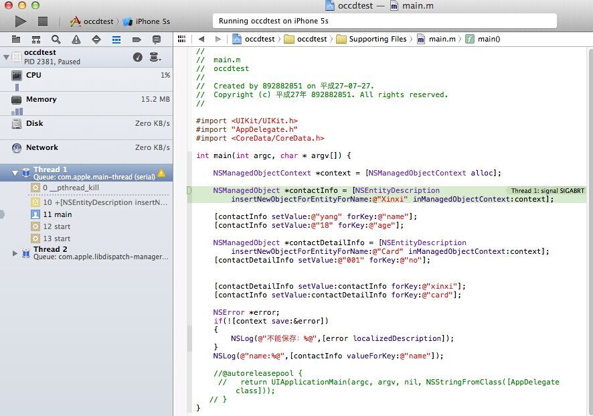The width and height of the screenshot is (593, 416).
Task: Click the Stop button in toolbar
Action: [x=43, y=21]
